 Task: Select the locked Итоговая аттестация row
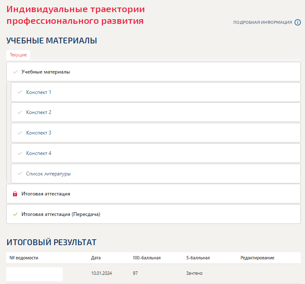153,194
